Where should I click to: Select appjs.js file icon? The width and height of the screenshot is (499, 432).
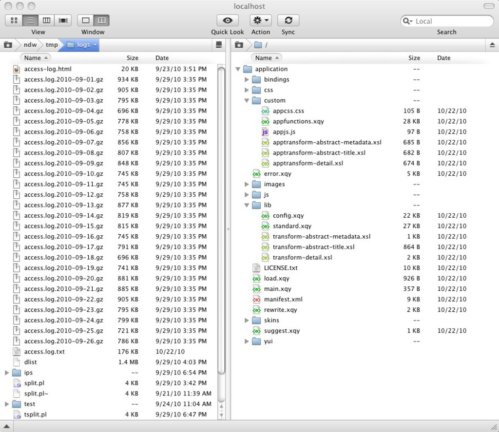coord(265,131)
